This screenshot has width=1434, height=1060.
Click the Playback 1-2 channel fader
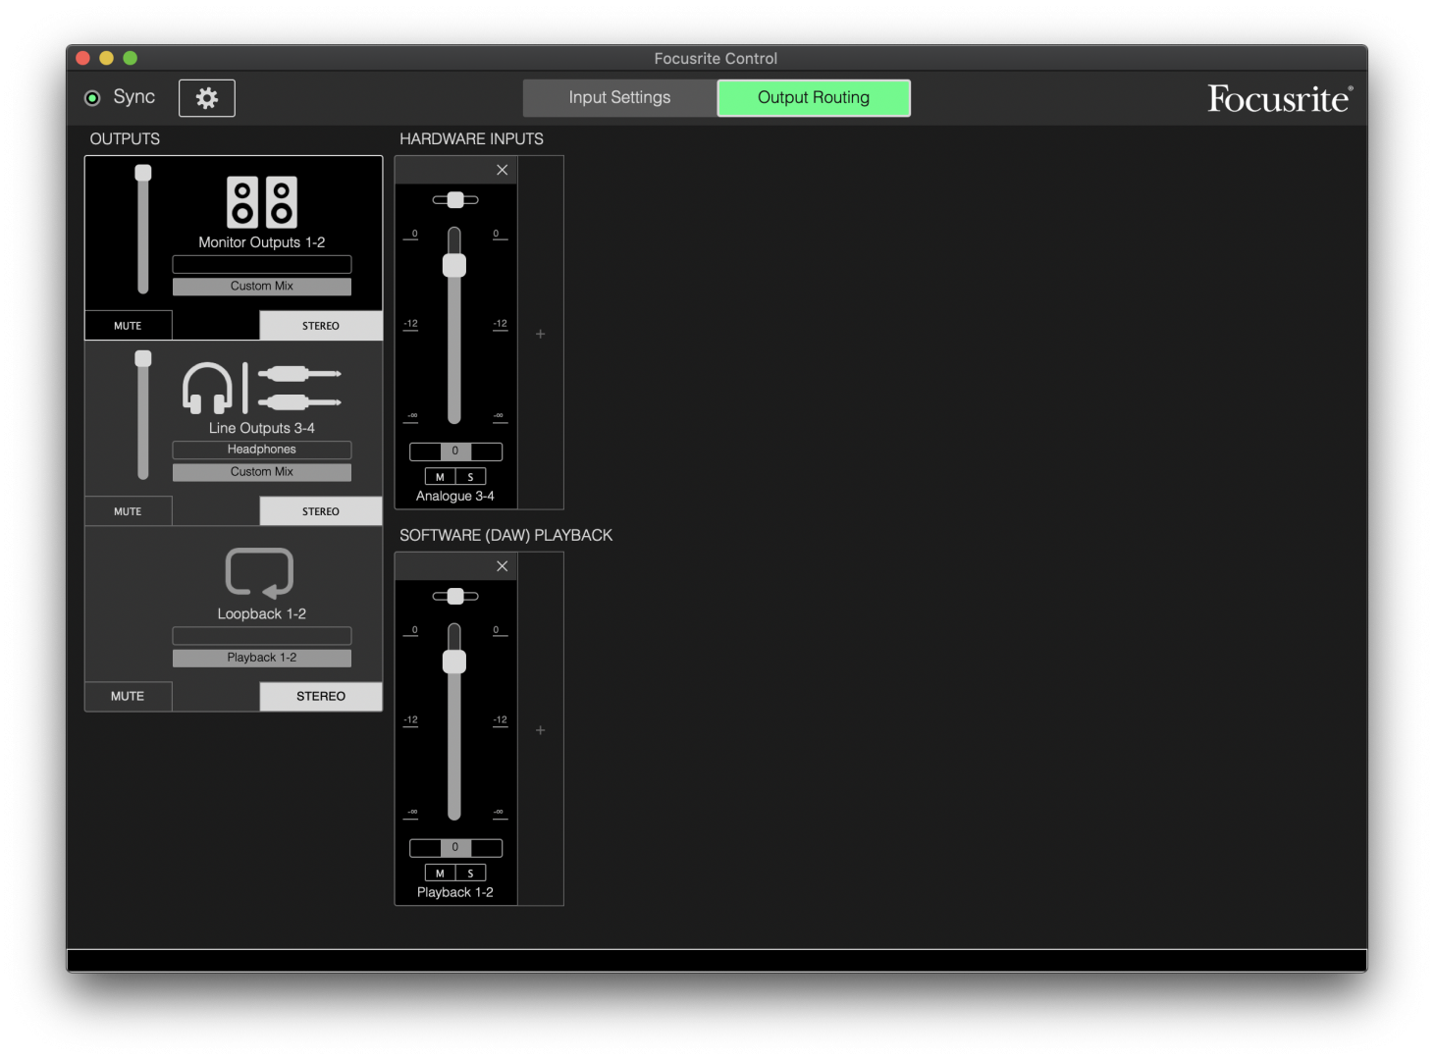(x=454, y=721)
